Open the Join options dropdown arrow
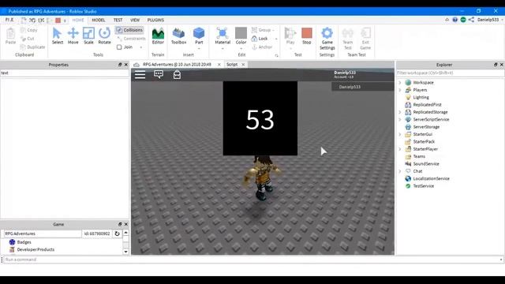The height and width of the screenshot is (284, 505). click(x=141, y=47)
